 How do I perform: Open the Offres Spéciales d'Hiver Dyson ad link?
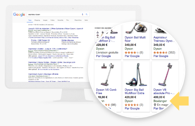pyautogui.click(x=55, y=29)
